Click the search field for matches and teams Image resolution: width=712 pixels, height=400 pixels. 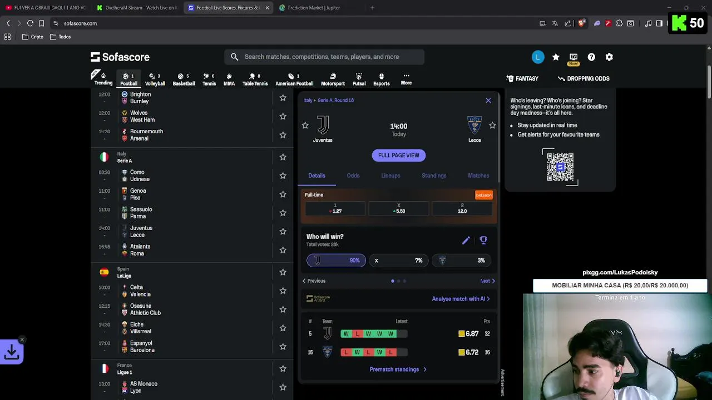[324, 57]
